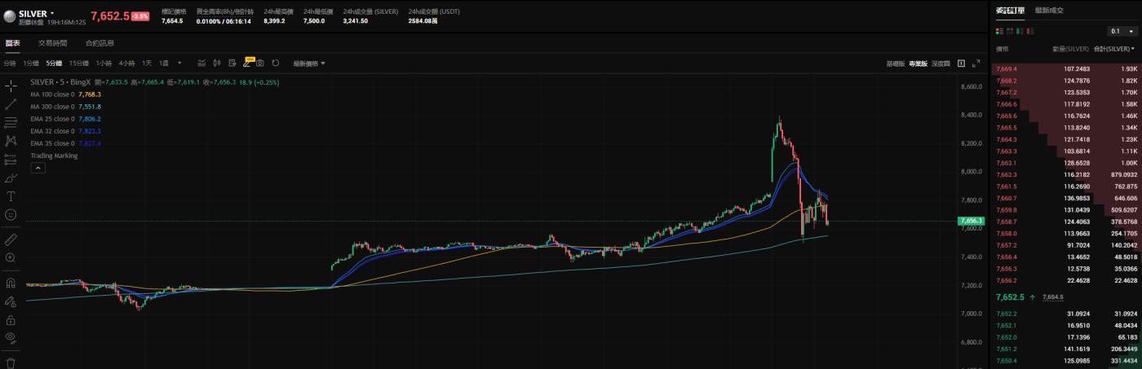Open the 0.1 order book precision dropdown
Viewport: 1142px width, 369px height.
point(1122,31)
